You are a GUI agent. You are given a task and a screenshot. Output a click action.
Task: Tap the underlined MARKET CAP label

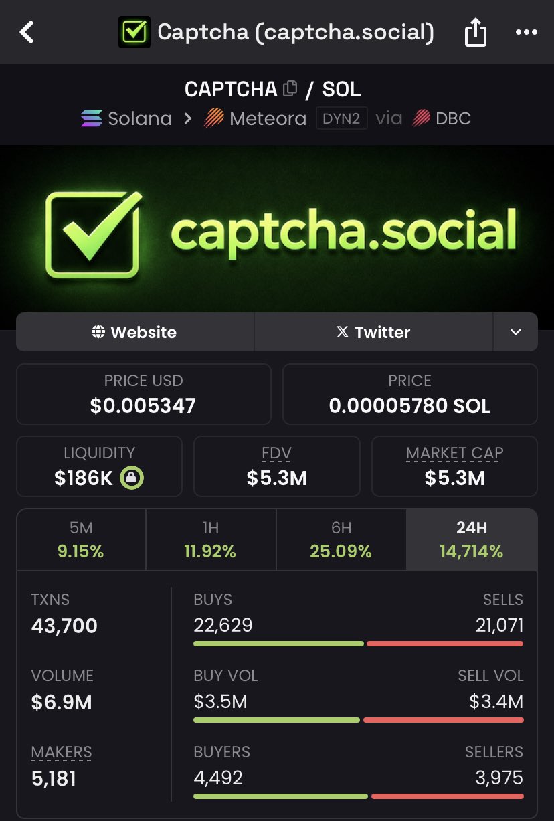[454, 454]
